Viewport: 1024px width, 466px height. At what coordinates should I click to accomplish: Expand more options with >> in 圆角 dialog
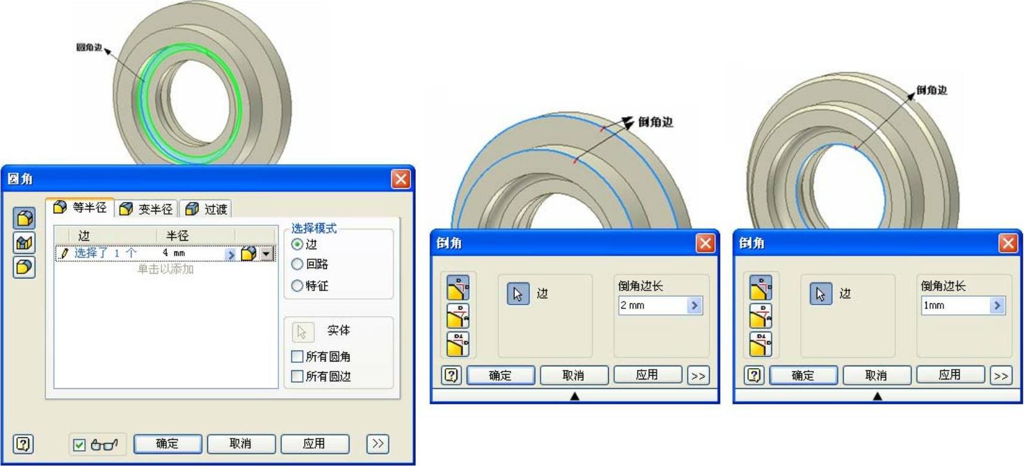[x=378, y=443]
